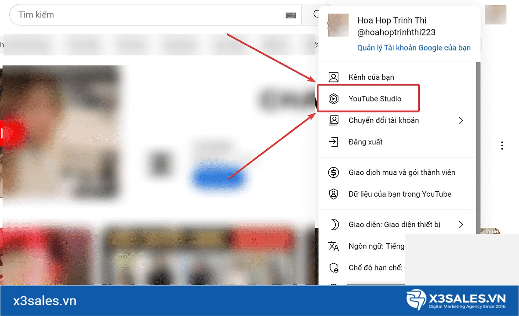Click the search magnifier button
Screen dimensions: 519x316
click(x=315, y=14)
